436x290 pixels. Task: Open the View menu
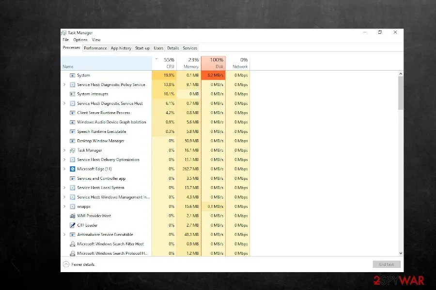coord(96,40)
